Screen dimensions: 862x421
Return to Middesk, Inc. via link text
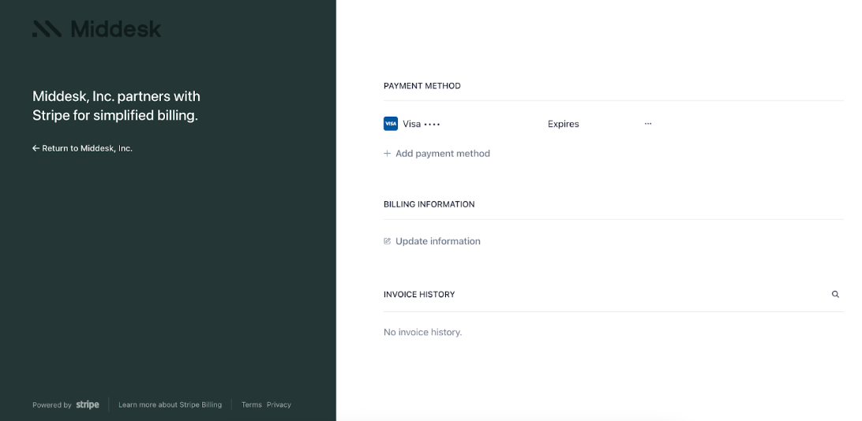(87, 148)
